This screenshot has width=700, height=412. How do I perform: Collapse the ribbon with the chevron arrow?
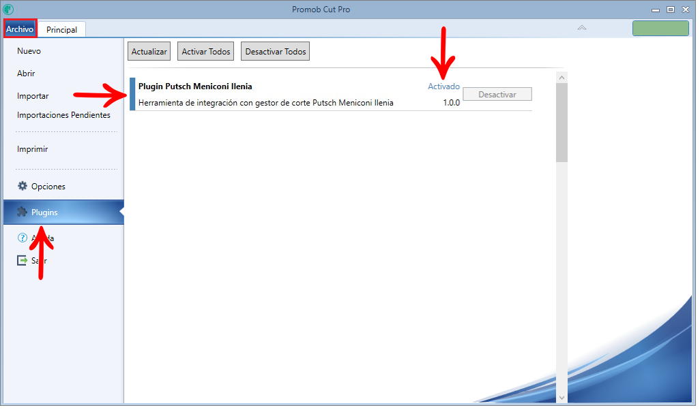click(x=582, y=28)
